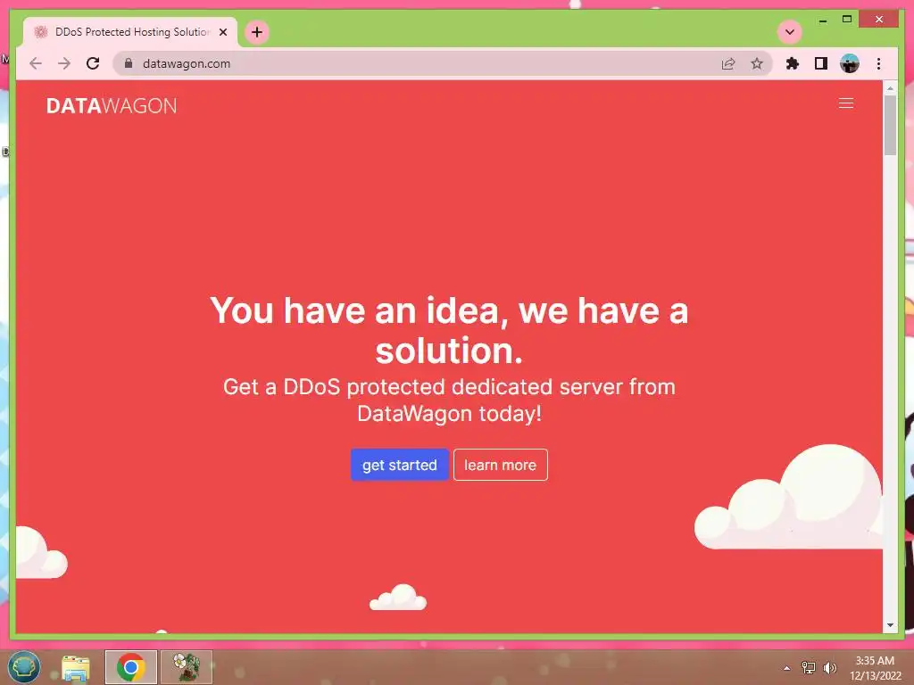Open the flower icon taskbar app
This screenshot has height=685, width=914.
tap(187, 667)
